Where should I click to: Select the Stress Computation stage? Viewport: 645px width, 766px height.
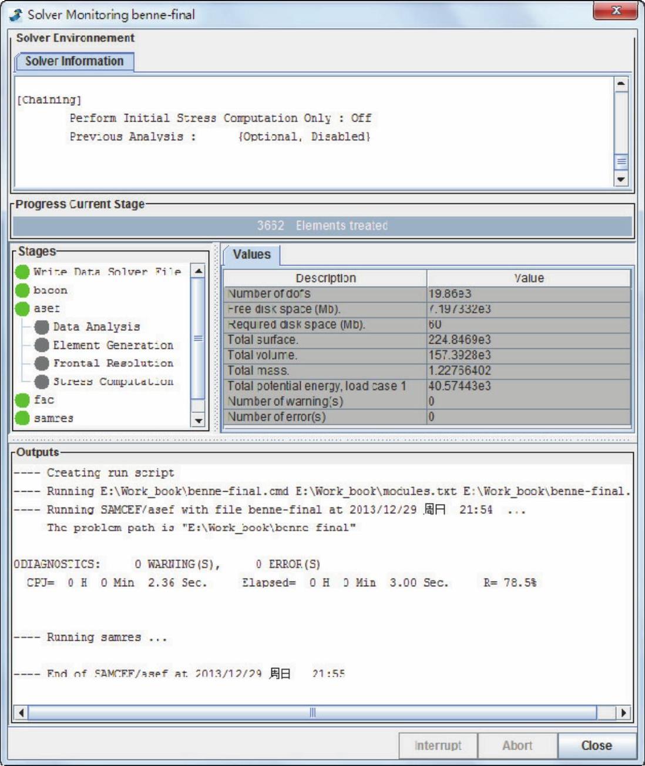[x=113, y=382]
